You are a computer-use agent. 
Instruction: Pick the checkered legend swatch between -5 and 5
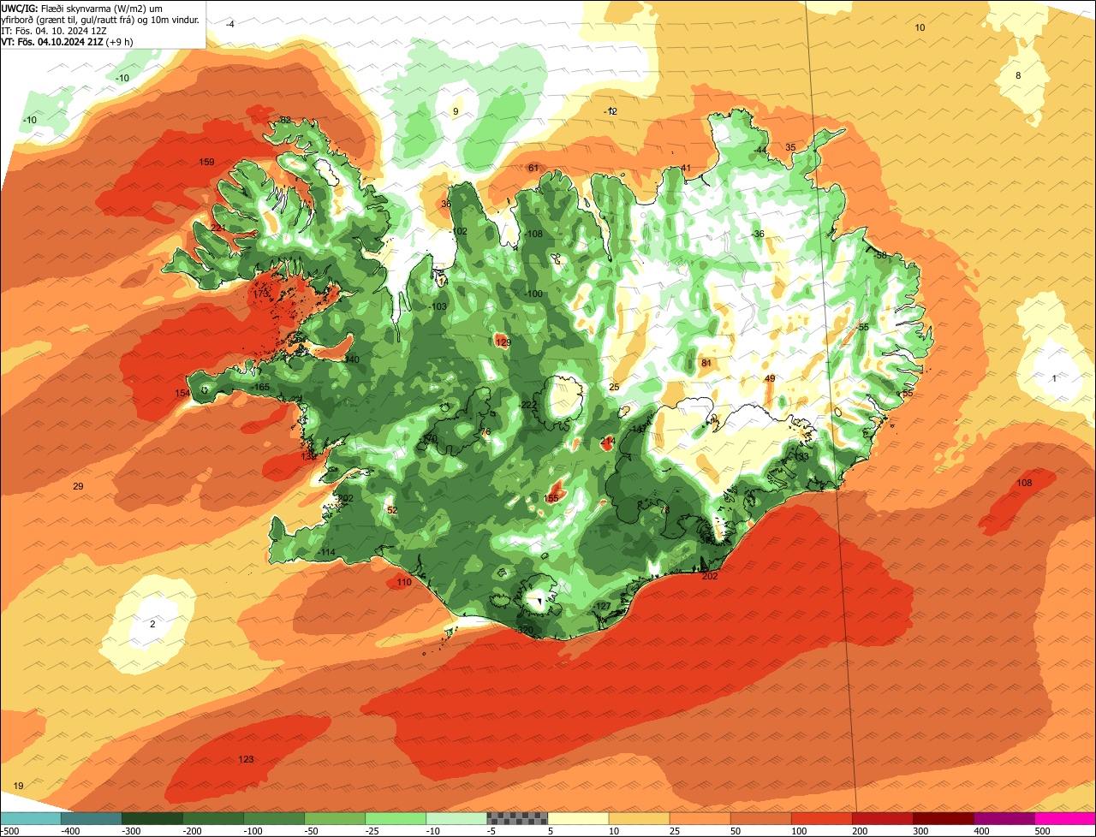pyautogui.click(x=517, y=818)
